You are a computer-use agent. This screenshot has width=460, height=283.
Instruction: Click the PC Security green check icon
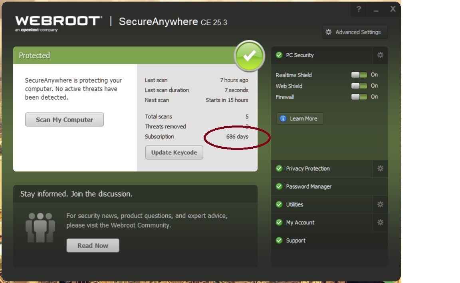(279, 55)
